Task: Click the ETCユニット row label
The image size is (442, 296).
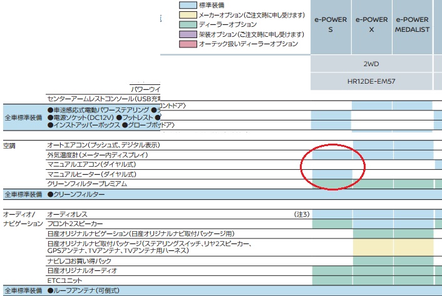Action: click(64, 280)
